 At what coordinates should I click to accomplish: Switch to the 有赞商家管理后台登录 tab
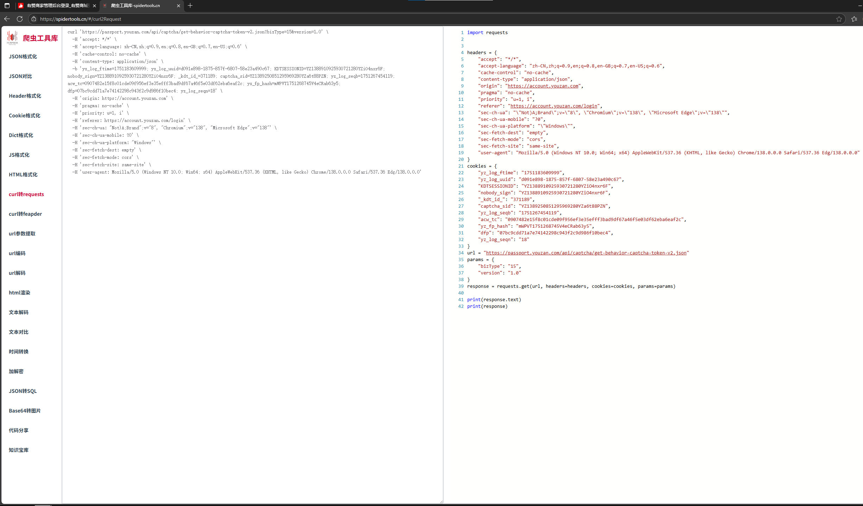[x=56, y=6]
